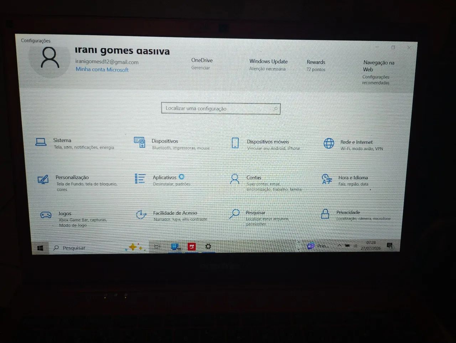The width and height of the screenshot is (456, 343).
Task: Open the Dispositivos category icon
Action: (x=139, y=142)
